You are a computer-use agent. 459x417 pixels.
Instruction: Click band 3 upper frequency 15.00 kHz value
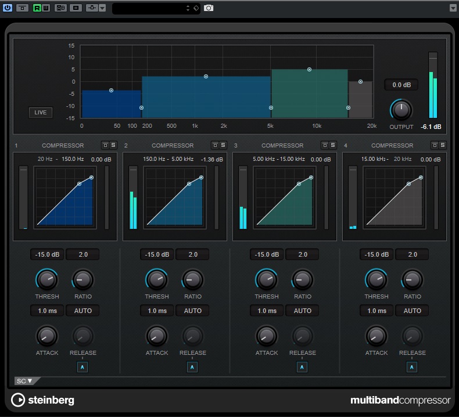292,159
